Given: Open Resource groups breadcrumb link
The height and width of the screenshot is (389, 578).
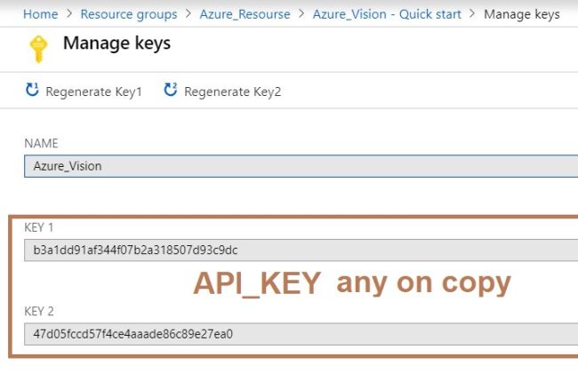Looking at the screenshot, I should click(129, 14).
